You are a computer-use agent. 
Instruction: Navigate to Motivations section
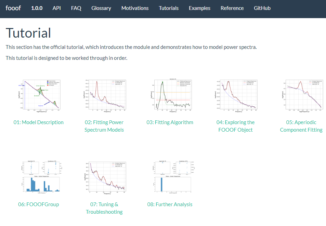click(x=135, y=8)
